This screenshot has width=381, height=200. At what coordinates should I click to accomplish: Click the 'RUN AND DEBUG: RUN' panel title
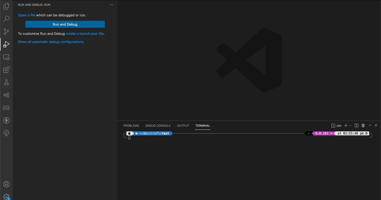point(34,5)
